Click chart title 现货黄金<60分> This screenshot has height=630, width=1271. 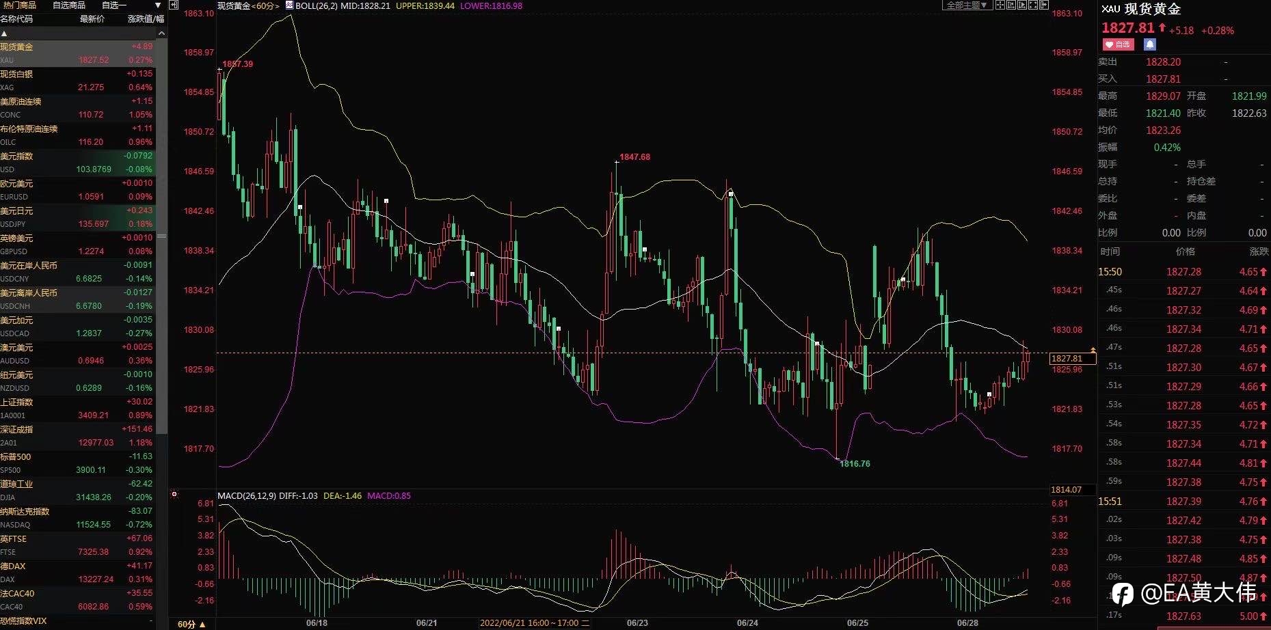coord(248,5)
